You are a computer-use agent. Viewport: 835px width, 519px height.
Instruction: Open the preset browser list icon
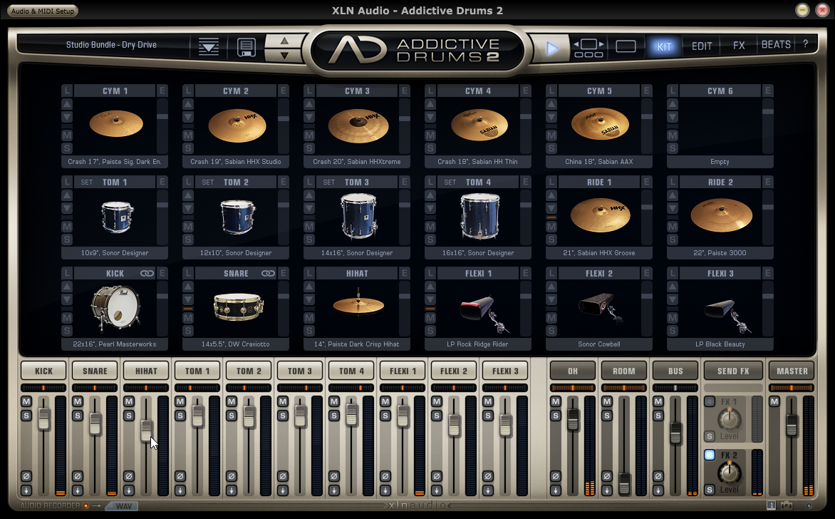coord(209,47)
